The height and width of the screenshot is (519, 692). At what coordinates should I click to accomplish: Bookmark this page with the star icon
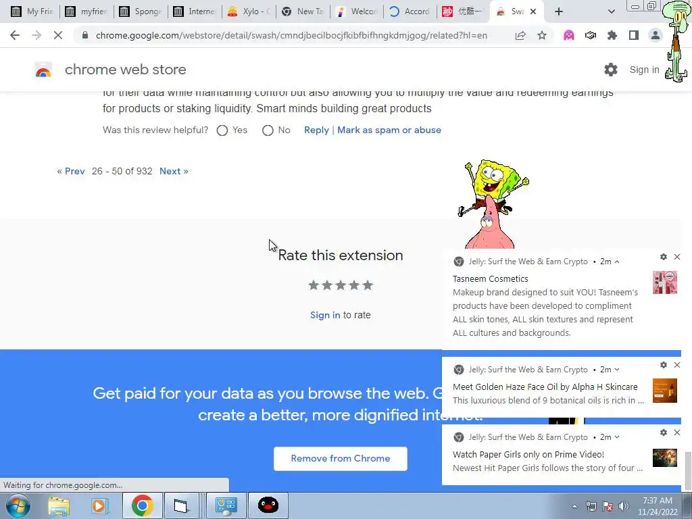(x=542, y=35)
